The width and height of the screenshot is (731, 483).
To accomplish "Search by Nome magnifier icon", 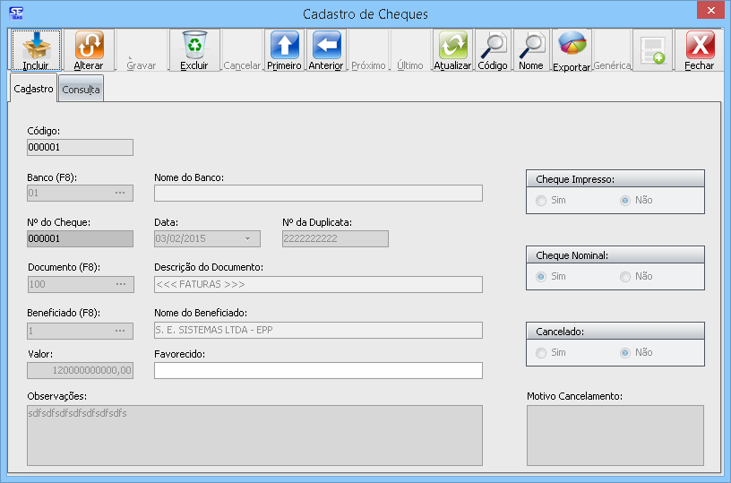I will [531, 45].
